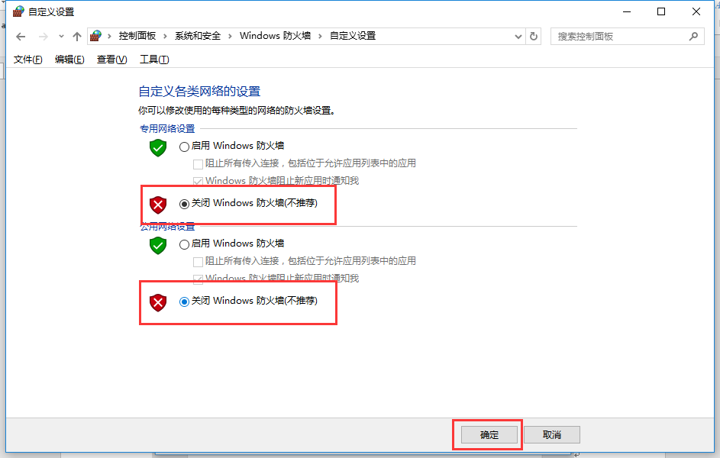Click green shield icon under private network

point(158,148)
